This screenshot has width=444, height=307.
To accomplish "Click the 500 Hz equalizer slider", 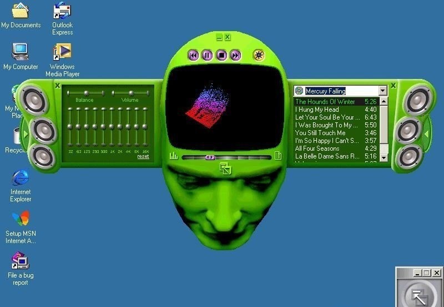I will [103, 127].
